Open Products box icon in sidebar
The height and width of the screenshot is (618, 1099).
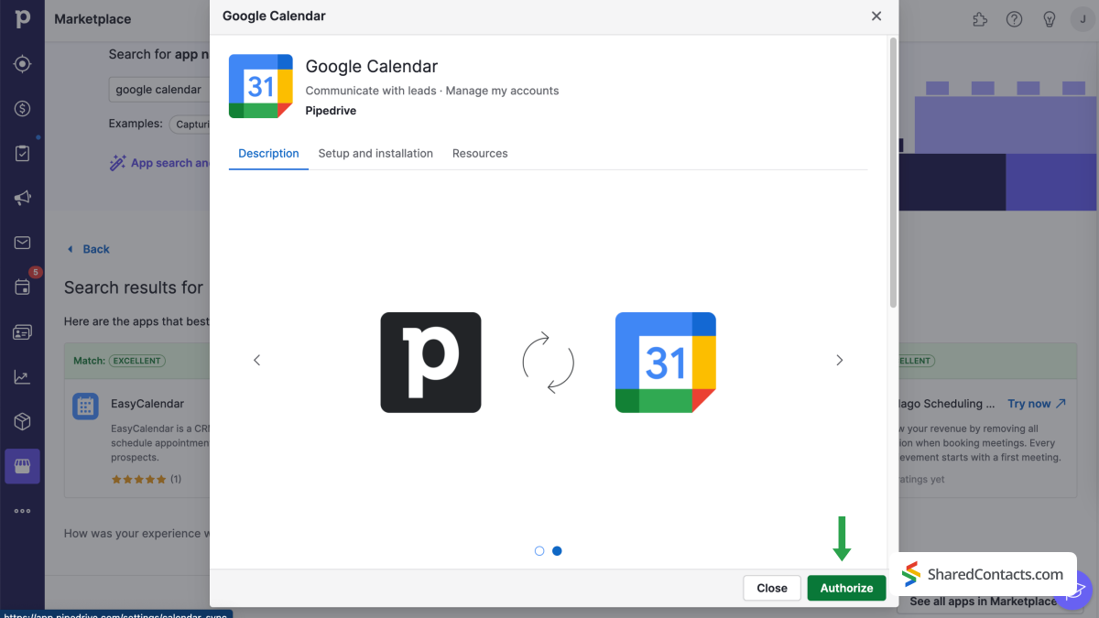pos(22,421)
